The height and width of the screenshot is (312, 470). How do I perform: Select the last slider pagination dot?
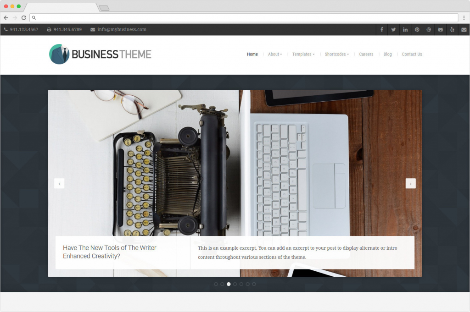[254, 284]
